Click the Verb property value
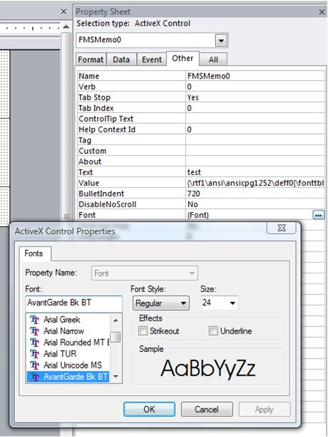The image size is (328, 437). [x=255, y=86]
